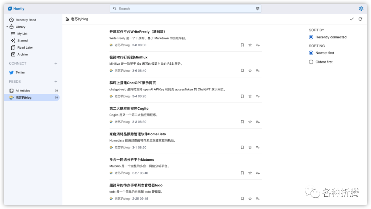The image size is (371, 209).
Task: Open article 超简单的待办事项列表管理器todo
Action: pos(136,185)
